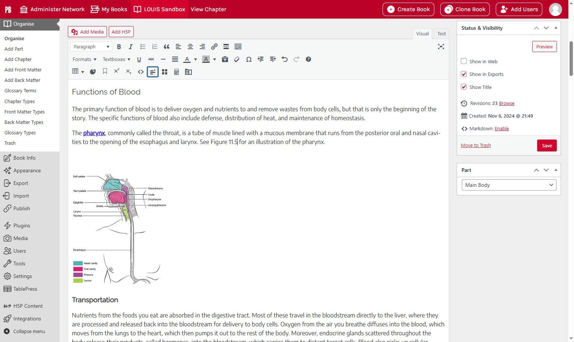Insert code with angle brackets icon
Screen dimensions: 574x342
click(140, 71)
